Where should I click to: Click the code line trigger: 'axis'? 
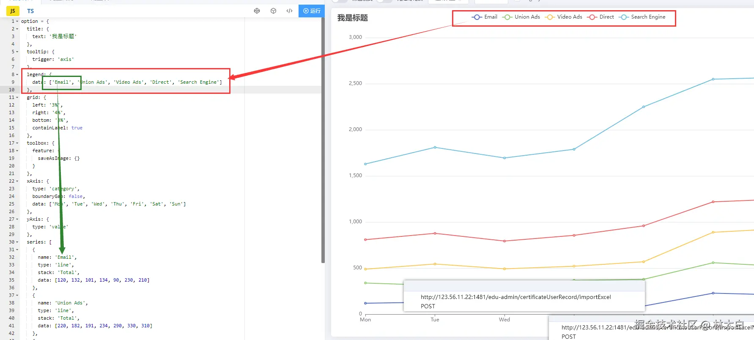click(53, 59)
